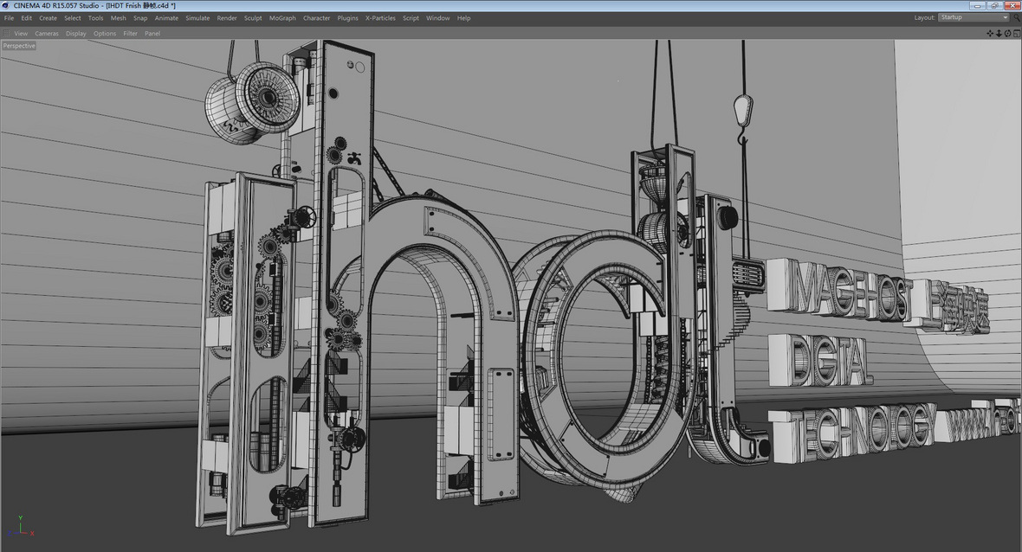Click the viewport dolly/zoom camera icon
Image resolution: width=1022 pixels, height=552 pixels.
click(998, 33)
